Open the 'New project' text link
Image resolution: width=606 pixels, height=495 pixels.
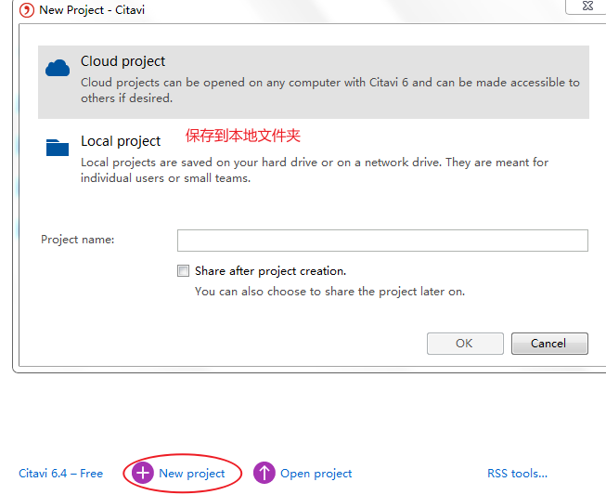tap(192, 474)
